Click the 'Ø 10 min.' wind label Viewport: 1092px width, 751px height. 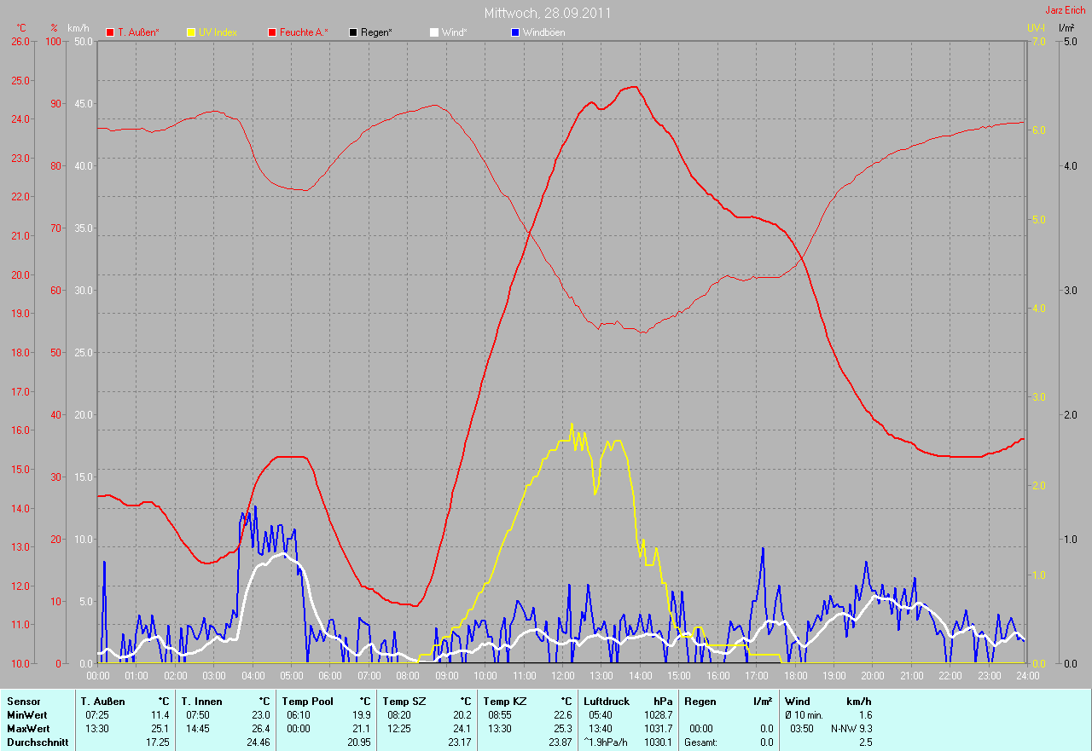[804, 714]
